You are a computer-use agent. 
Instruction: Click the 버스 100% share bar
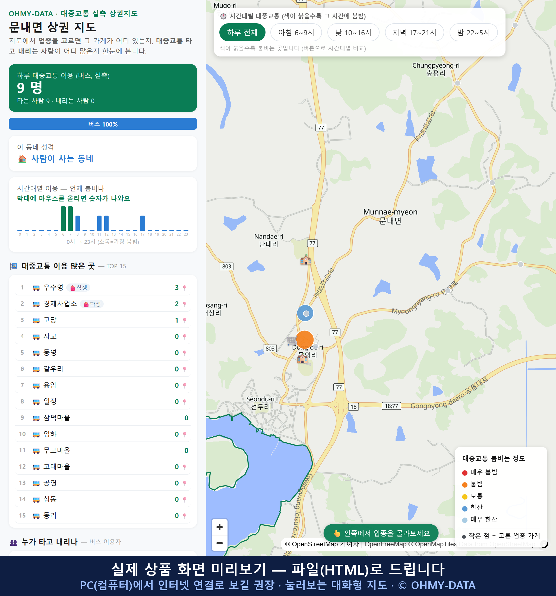click(x=103, y=124)
